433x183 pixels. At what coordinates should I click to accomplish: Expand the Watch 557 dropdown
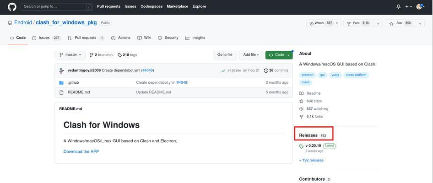[x=324, y=23]
